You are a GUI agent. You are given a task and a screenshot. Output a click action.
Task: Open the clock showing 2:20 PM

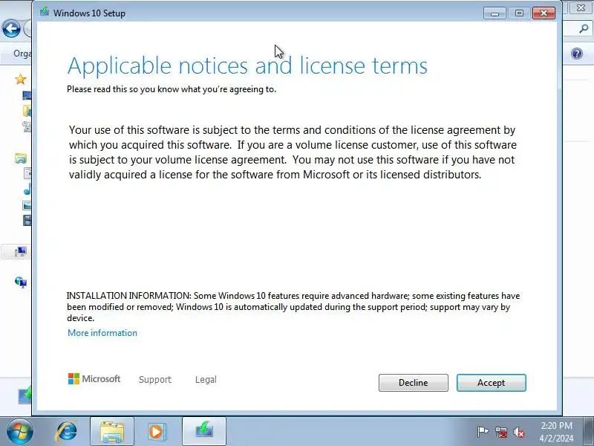tap(556, 432)
